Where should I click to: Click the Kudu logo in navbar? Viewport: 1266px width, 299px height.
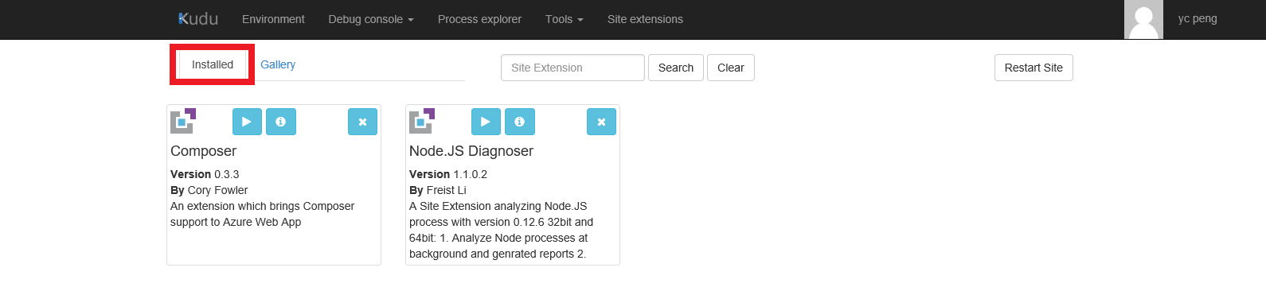(198, 19)
